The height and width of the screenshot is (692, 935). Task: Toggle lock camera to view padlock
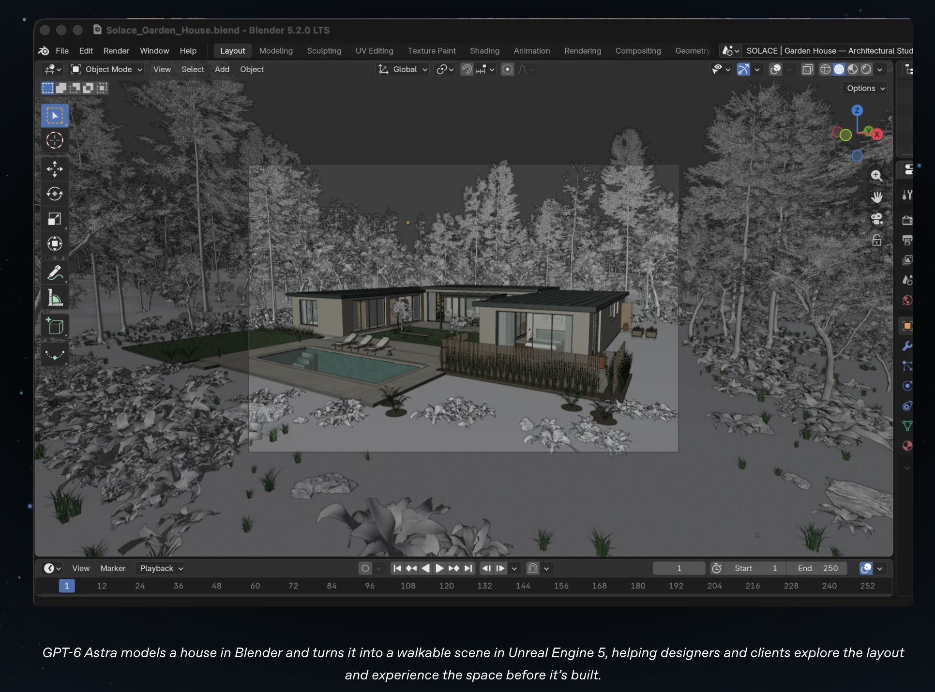coord(876,241)
